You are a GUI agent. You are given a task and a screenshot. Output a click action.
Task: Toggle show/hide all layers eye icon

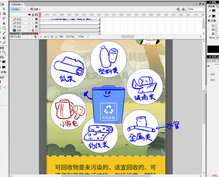(x=29, y=15)
